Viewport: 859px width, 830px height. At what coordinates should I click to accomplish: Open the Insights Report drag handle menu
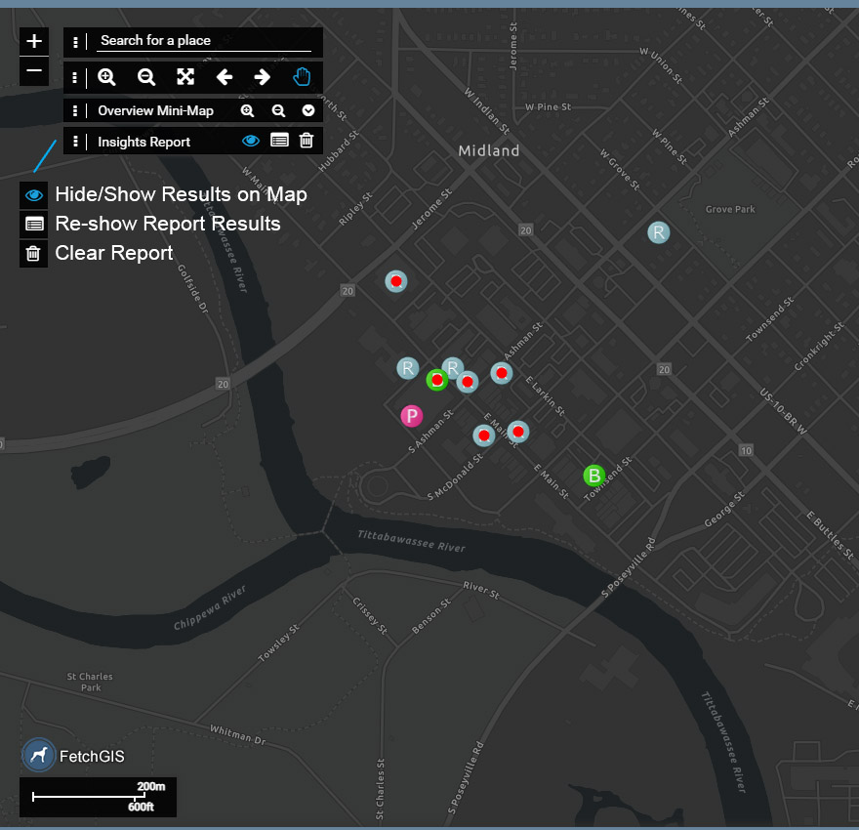click(75, 142)
